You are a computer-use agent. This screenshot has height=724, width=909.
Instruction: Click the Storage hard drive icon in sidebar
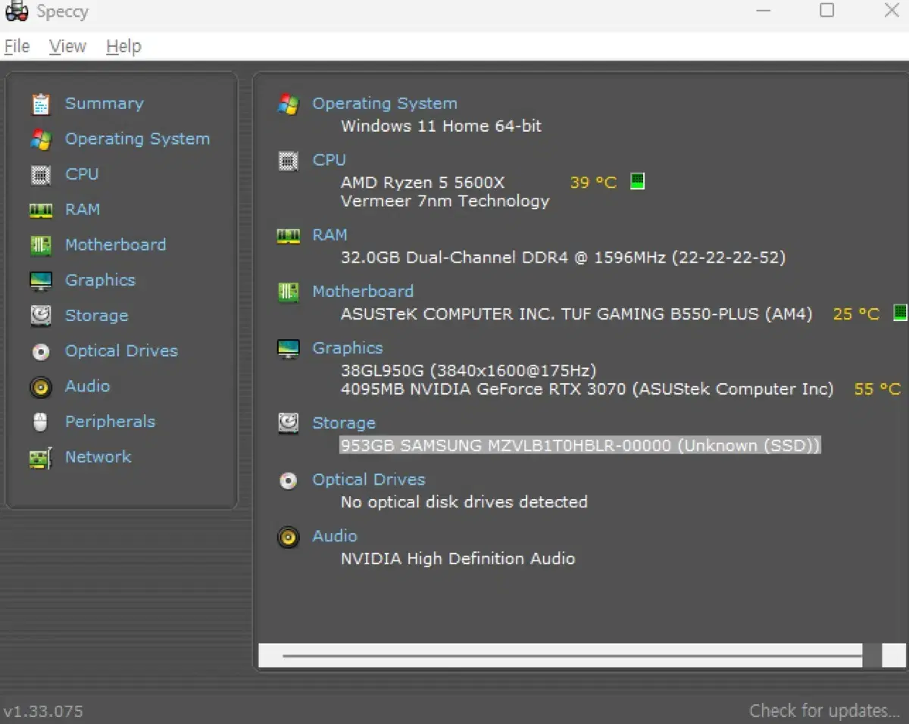(x=41, y=316)
